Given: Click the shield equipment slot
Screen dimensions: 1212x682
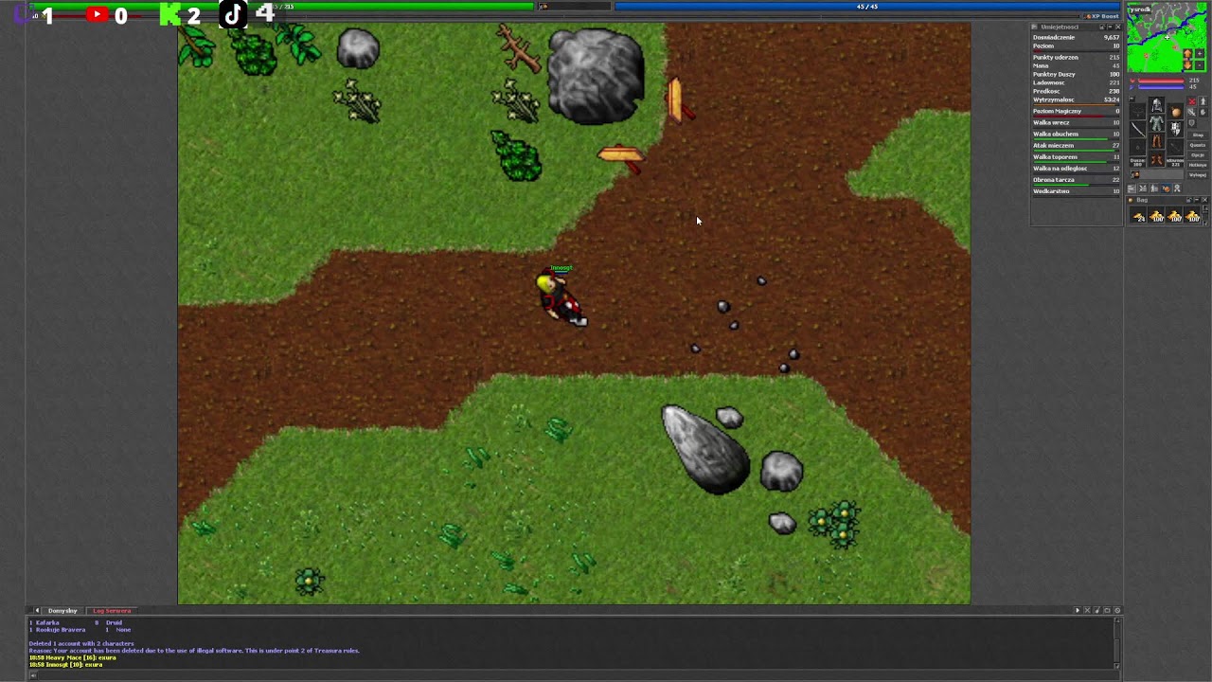Looking at the screenshot, I should pyautogui.click(x=1175, y=129).
